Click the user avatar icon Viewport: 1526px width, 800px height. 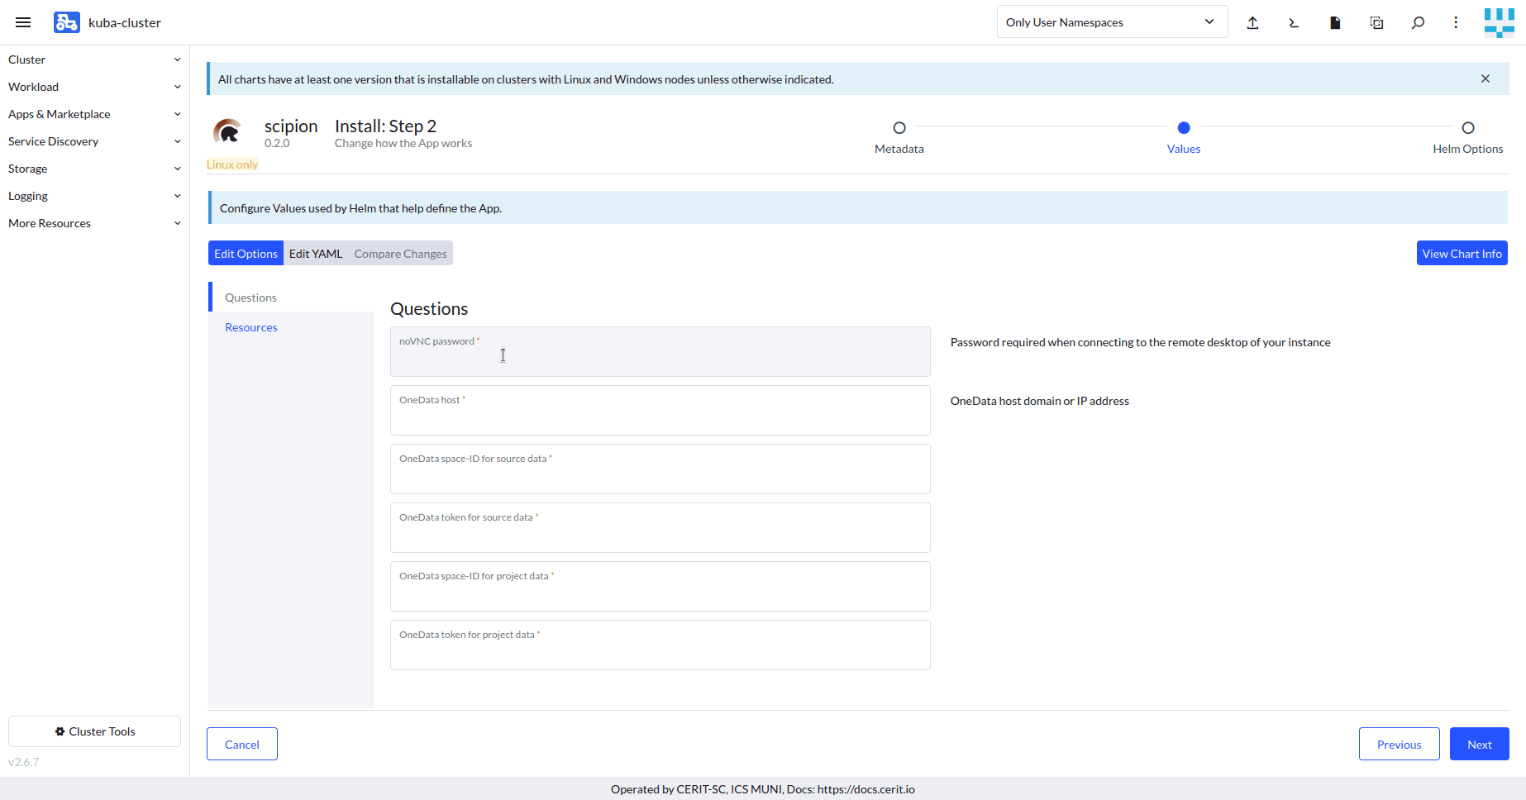[1499, 22]
